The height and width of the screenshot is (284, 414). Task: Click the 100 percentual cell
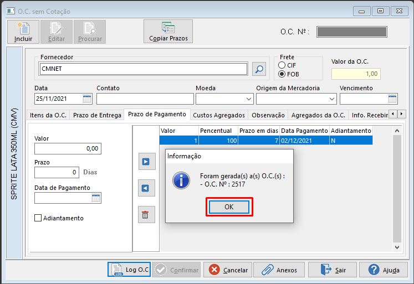[218, 141]
